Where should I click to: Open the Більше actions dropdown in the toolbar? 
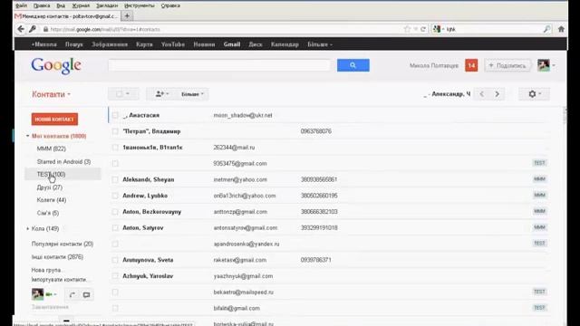(192, 94)
